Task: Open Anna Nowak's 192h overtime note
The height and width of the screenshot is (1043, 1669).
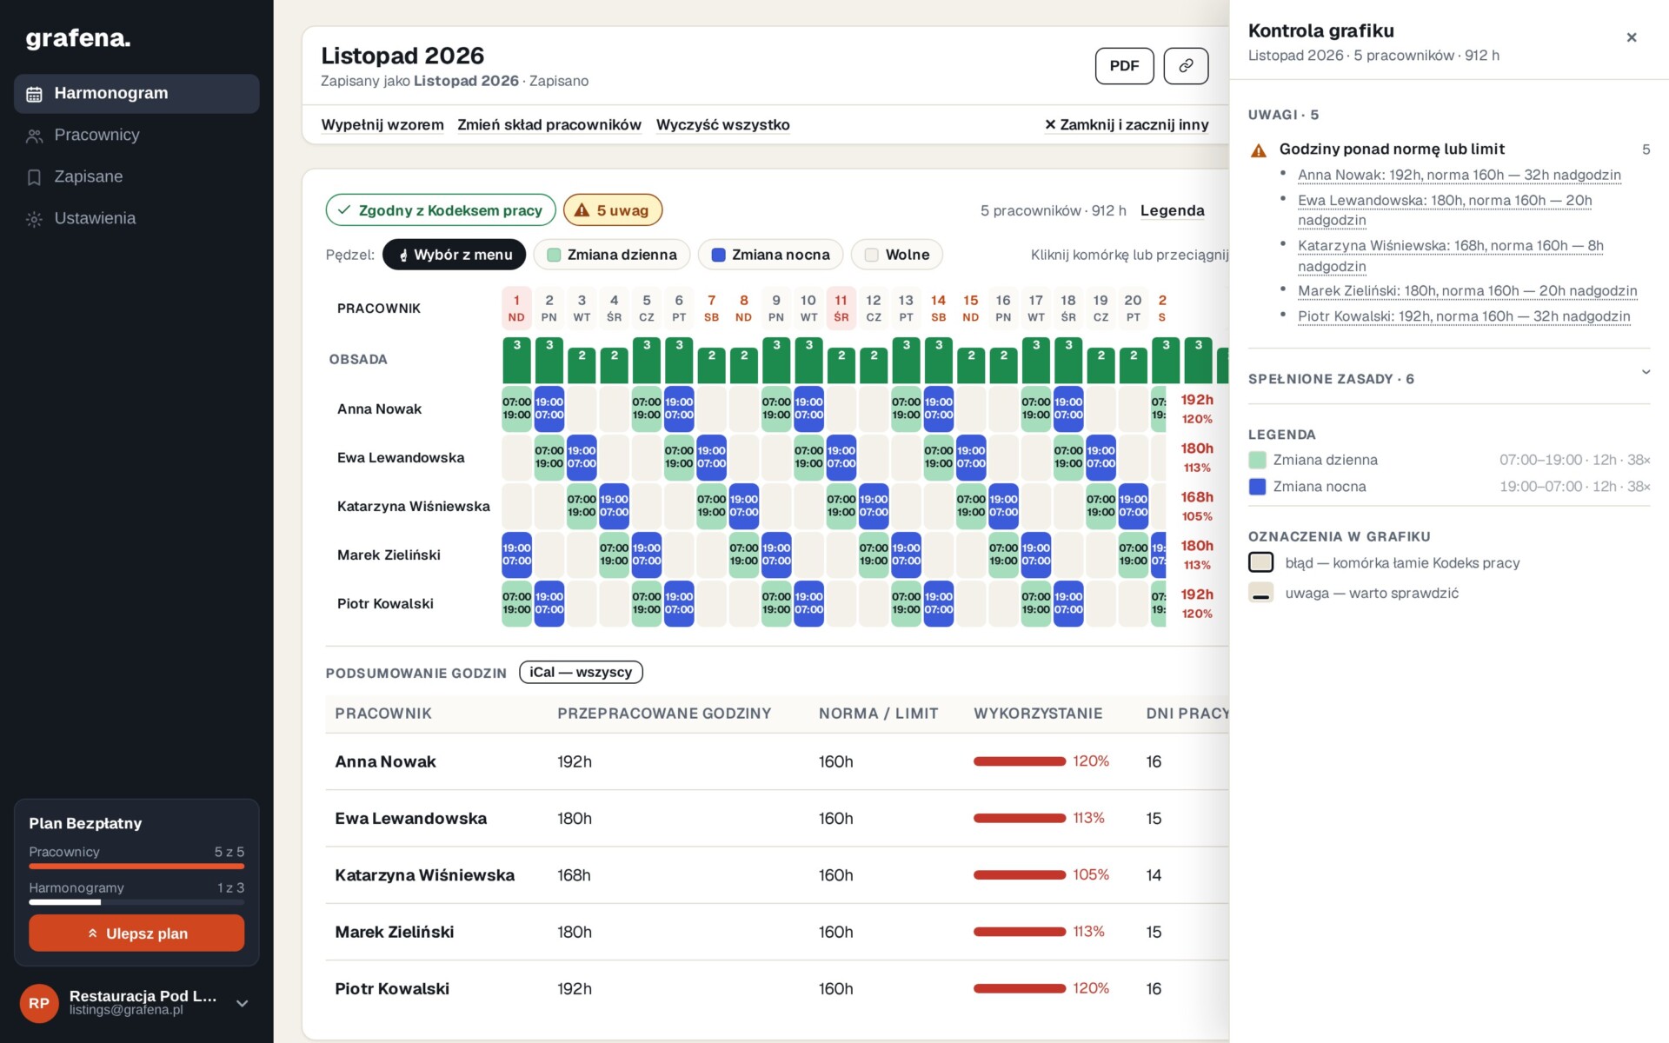Action: pos(1460,175)
